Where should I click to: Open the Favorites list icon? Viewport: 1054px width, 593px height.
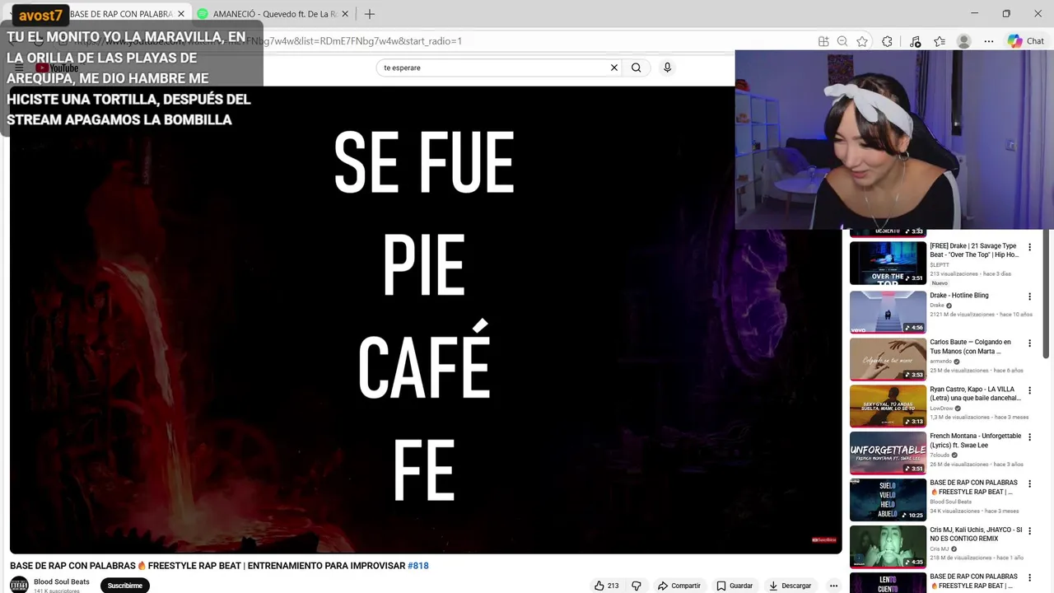pyautogui.click(x=940, y=41)
